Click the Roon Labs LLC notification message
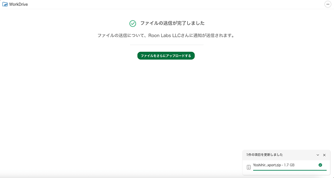 [x=166, y=35]
